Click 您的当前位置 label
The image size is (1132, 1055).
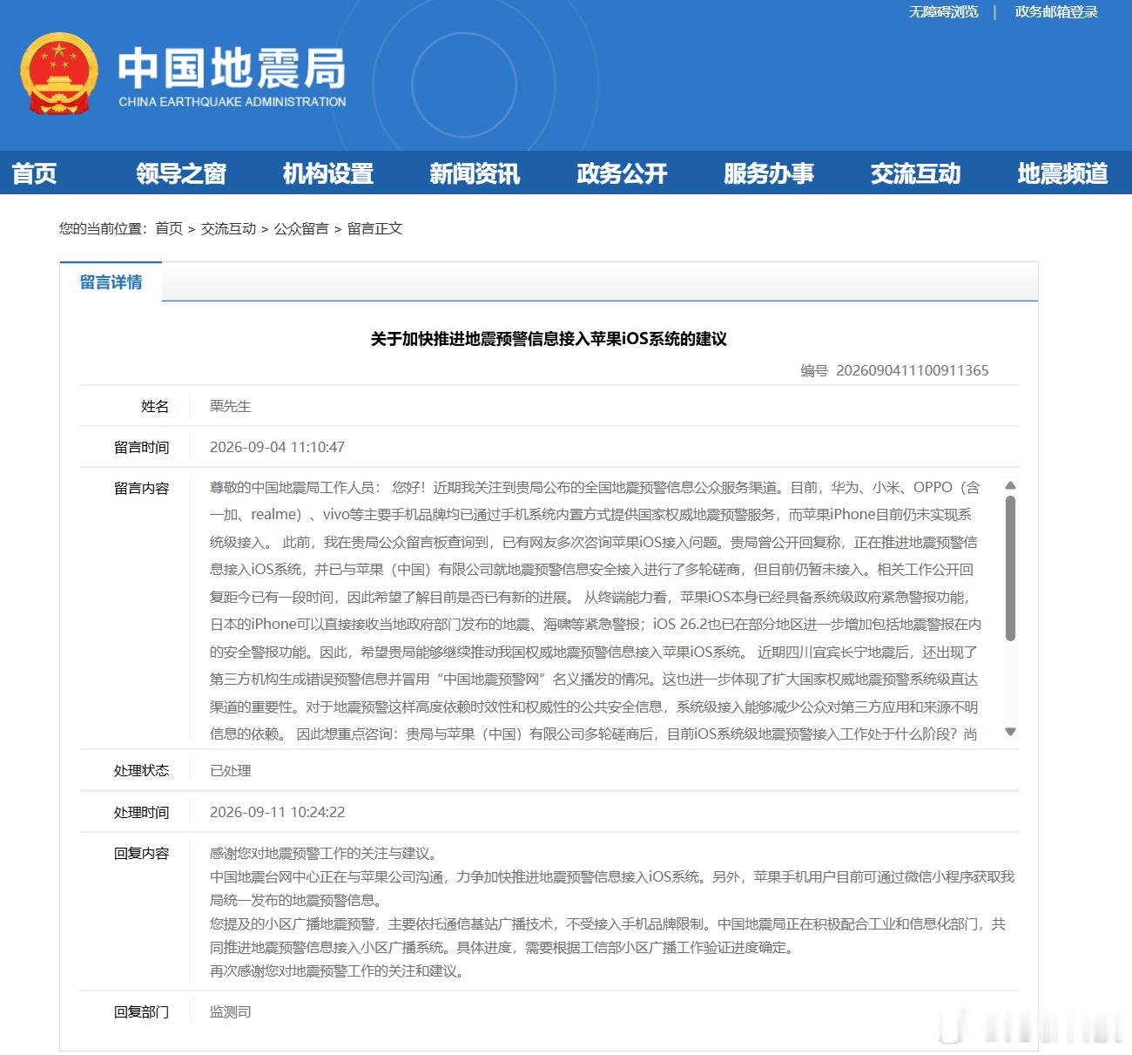tap(103, 228)
